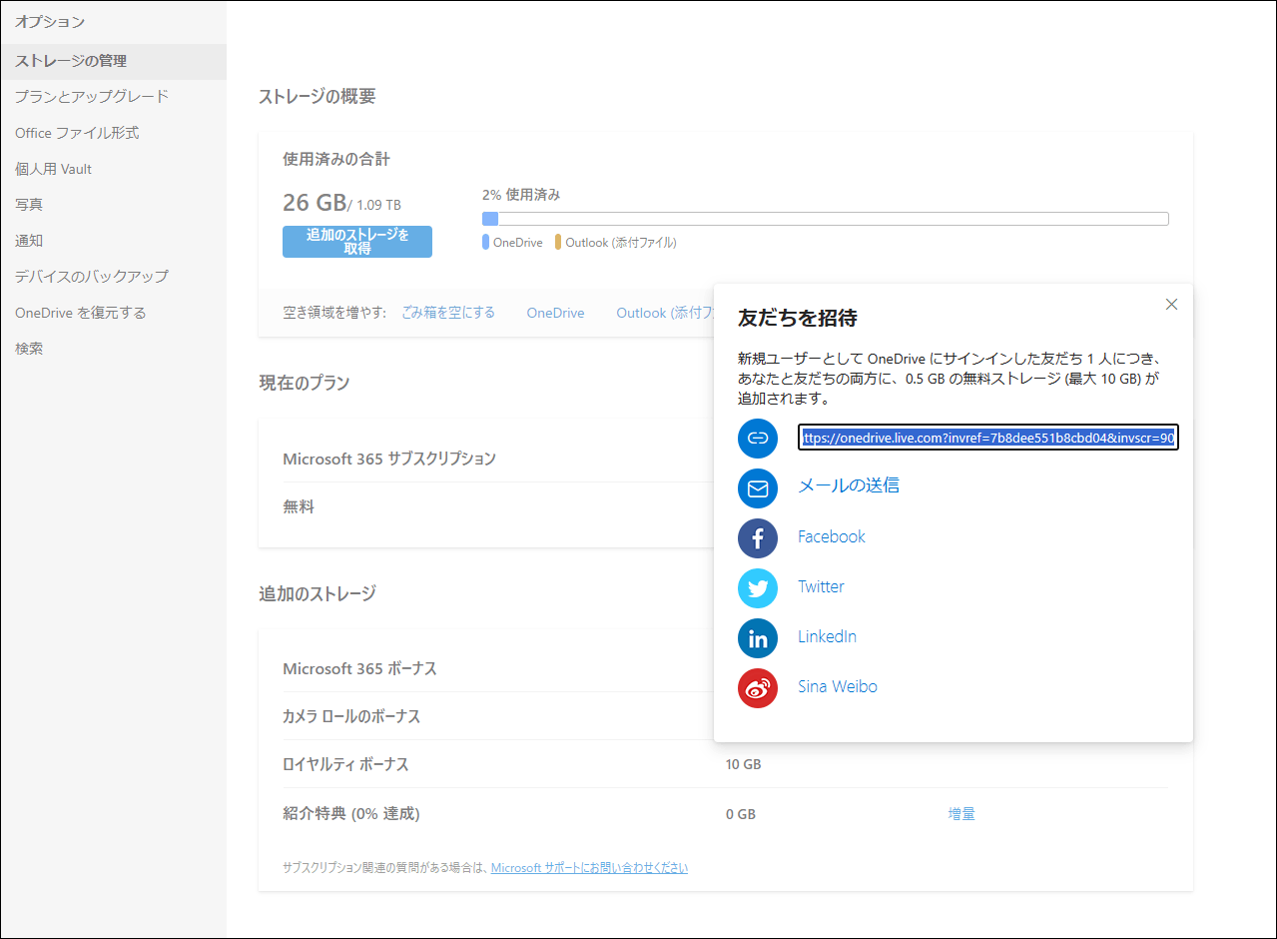The height and width of the screenshot is (939, 1277).
Task: Click the LinkedIn logo icon
Action: pos(758,638)
